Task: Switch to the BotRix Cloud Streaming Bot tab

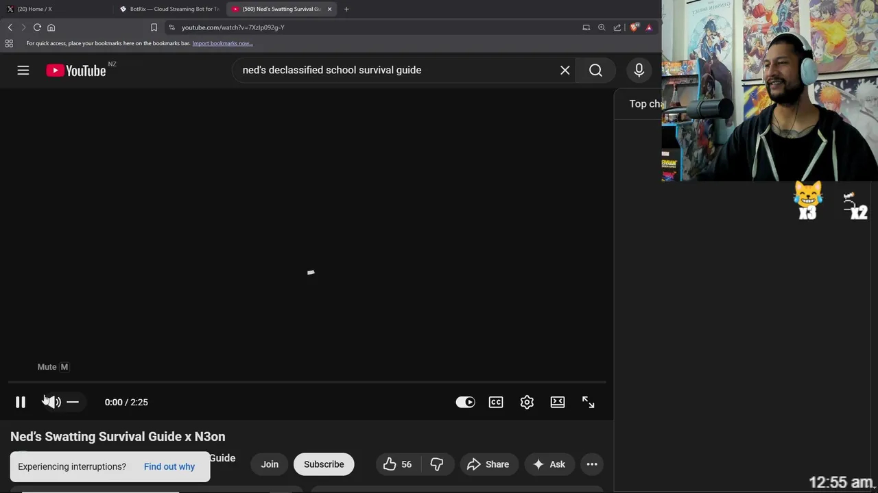Action: pos(170,9)
